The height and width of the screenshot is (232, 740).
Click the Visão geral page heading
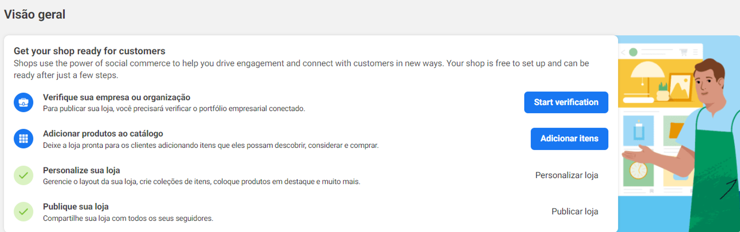[35, 14]
